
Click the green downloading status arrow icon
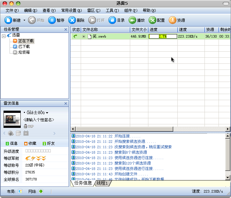(75, 36)
